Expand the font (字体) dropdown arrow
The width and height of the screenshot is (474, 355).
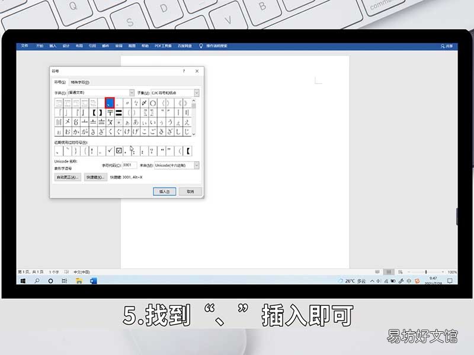tap(132, 93)
